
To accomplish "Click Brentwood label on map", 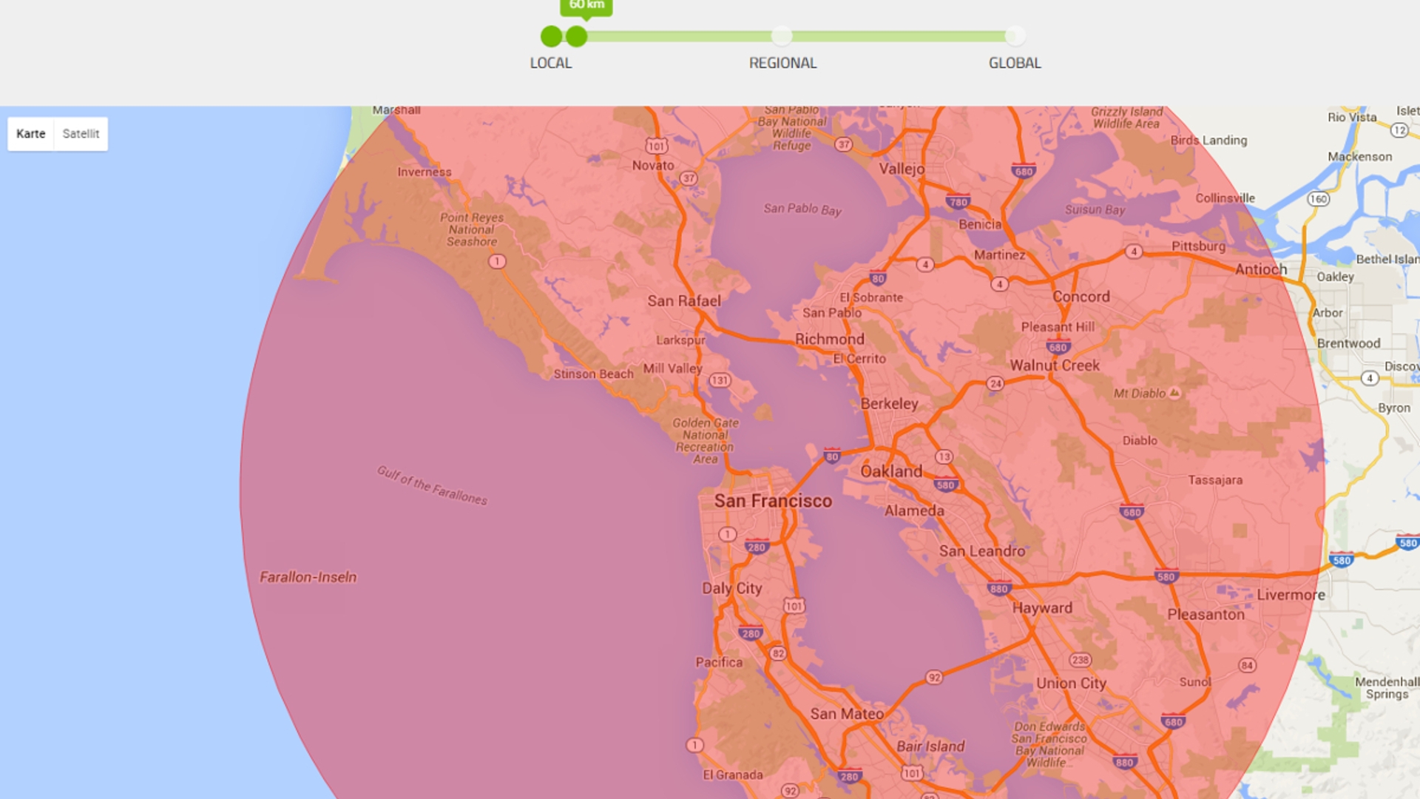I will 1348,343.
